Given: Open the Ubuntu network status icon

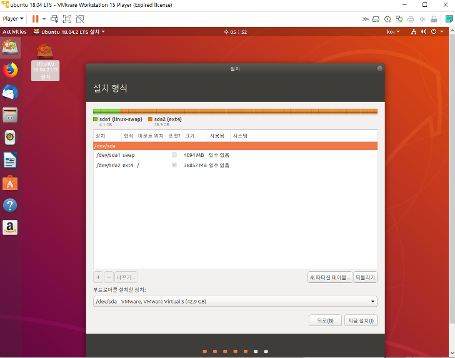Looking at the screenshot, I should (414, 32).
